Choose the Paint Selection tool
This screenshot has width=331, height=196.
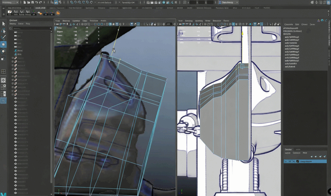click(4, 38)
